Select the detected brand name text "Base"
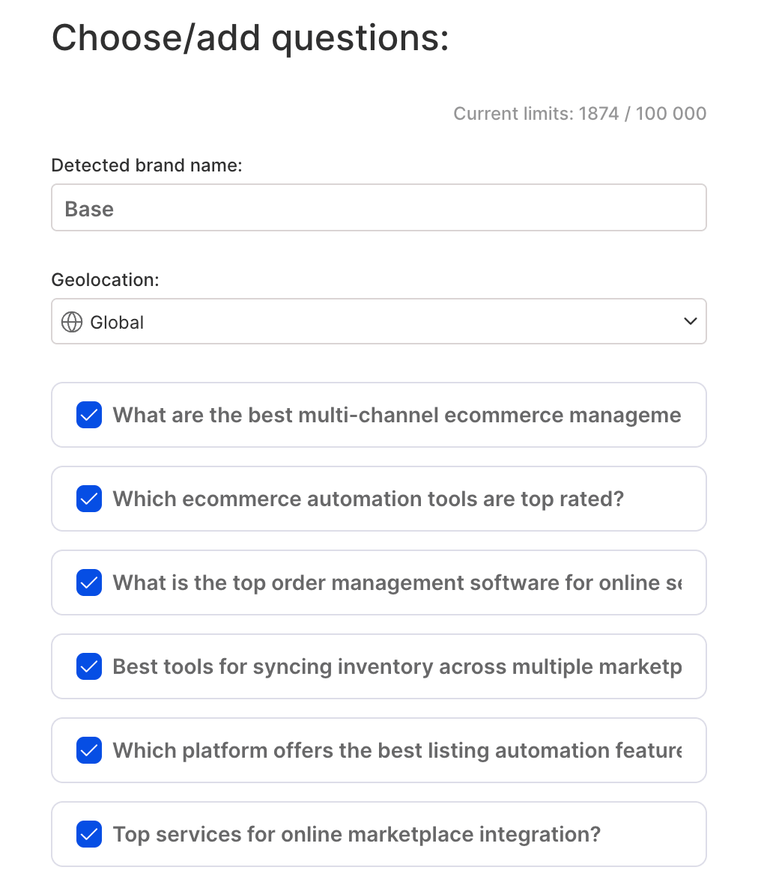This screenshot has height=879, width=767. click(90, 210)
